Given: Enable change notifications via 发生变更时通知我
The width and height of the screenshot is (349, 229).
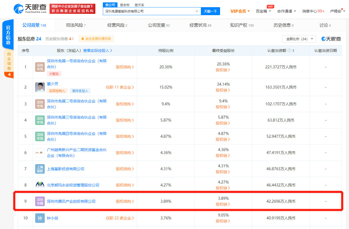Looking at the screenshot, I should (x=97, y=39).
